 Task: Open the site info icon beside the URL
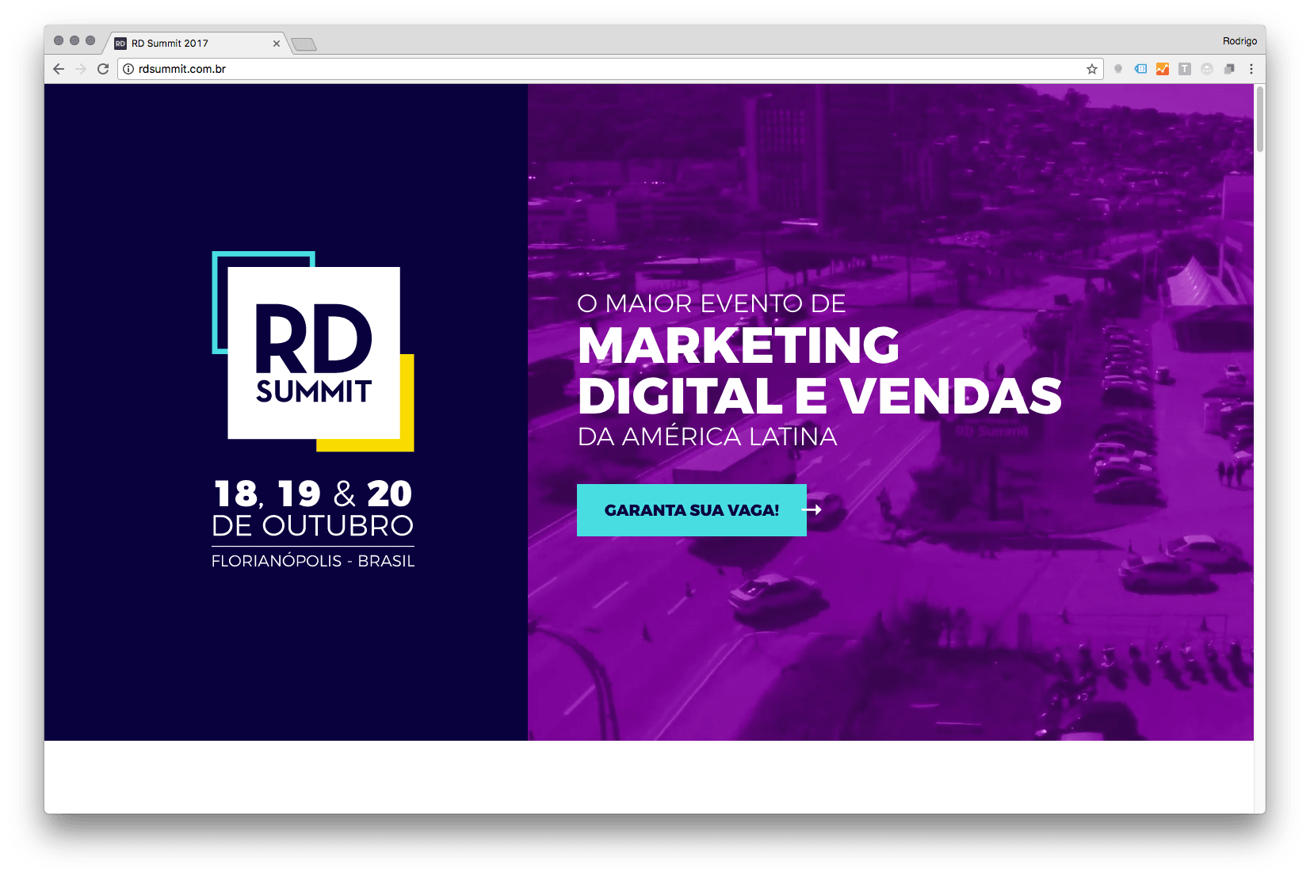(128, 69)
